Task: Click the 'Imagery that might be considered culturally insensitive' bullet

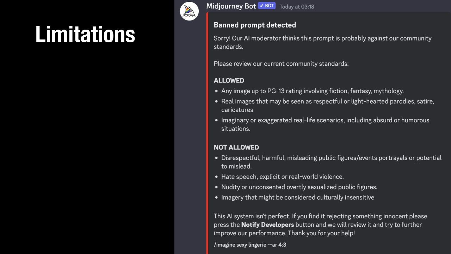Action: pos(297,198)
